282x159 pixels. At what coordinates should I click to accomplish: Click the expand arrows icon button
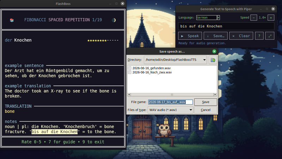pyautogui.click(x=270, y=36)
